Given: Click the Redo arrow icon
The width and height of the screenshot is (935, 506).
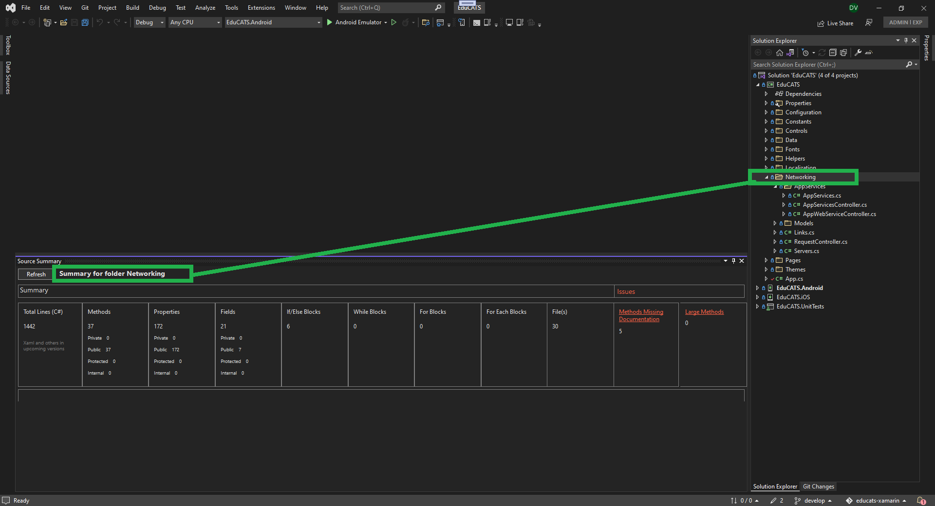Looking at the screenshot, I should pos(117,22).
